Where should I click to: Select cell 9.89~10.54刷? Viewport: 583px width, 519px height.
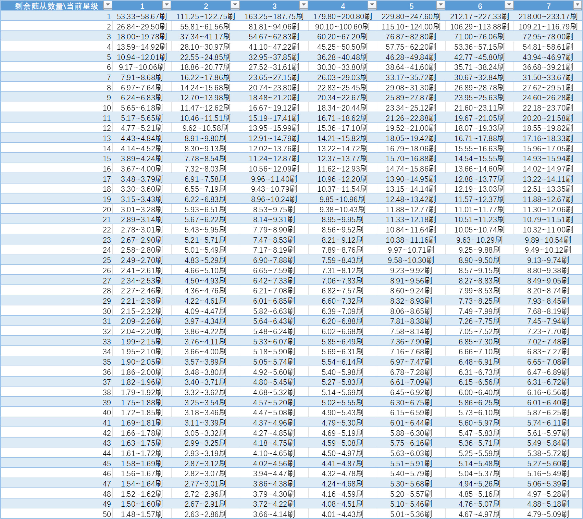pos(548,240)
